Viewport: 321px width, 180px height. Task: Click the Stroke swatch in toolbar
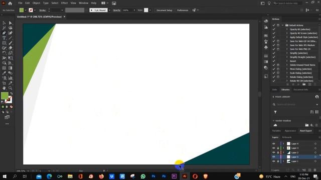click(9, 99)
